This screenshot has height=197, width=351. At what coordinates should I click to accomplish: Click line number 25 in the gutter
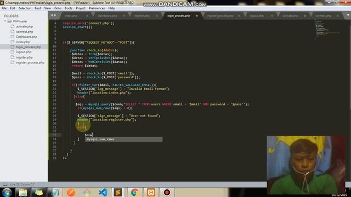click(x=55, y=105)
